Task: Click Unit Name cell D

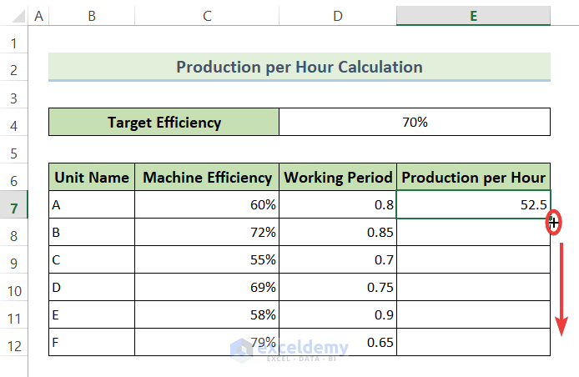Action: point(91,287)
